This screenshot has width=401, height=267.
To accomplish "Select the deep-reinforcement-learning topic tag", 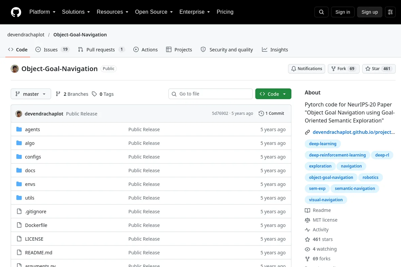I will pos(338,155).
